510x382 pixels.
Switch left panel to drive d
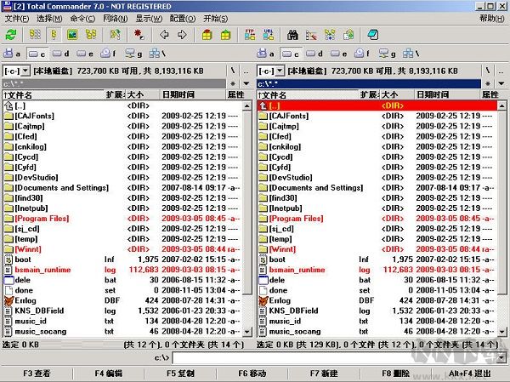[61, 54]
